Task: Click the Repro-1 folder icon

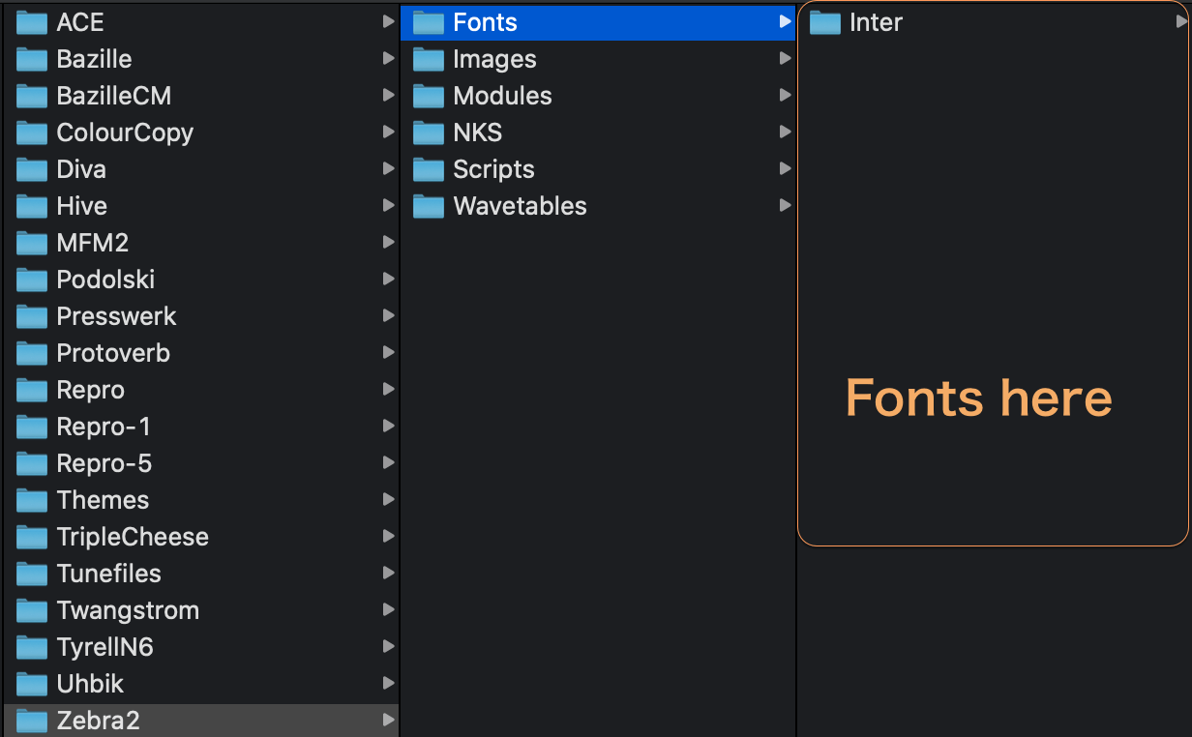Action: pos(32,427)
